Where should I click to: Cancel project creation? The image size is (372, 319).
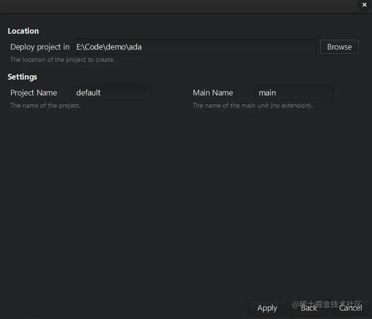[350, 308]
